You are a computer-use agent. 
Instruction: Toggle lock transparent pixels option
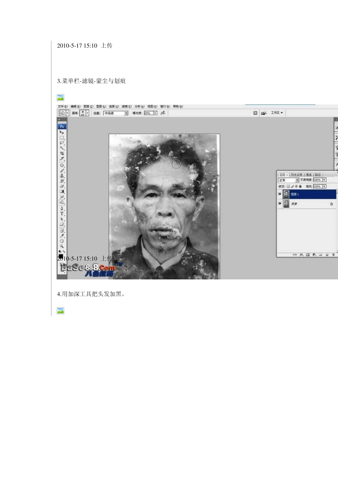(288, 186)
